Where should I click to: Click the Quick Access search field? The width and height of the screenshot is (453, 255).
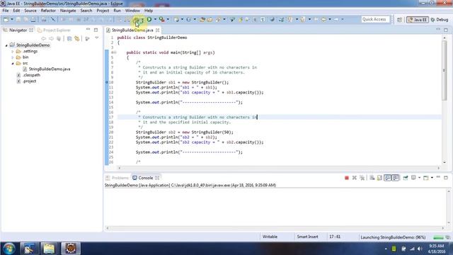tap(375, 19)
